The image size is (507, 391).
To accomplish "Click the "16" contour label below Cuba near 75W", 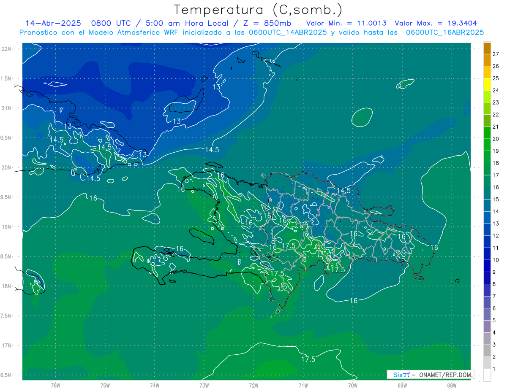I will [x=93, y=198].
